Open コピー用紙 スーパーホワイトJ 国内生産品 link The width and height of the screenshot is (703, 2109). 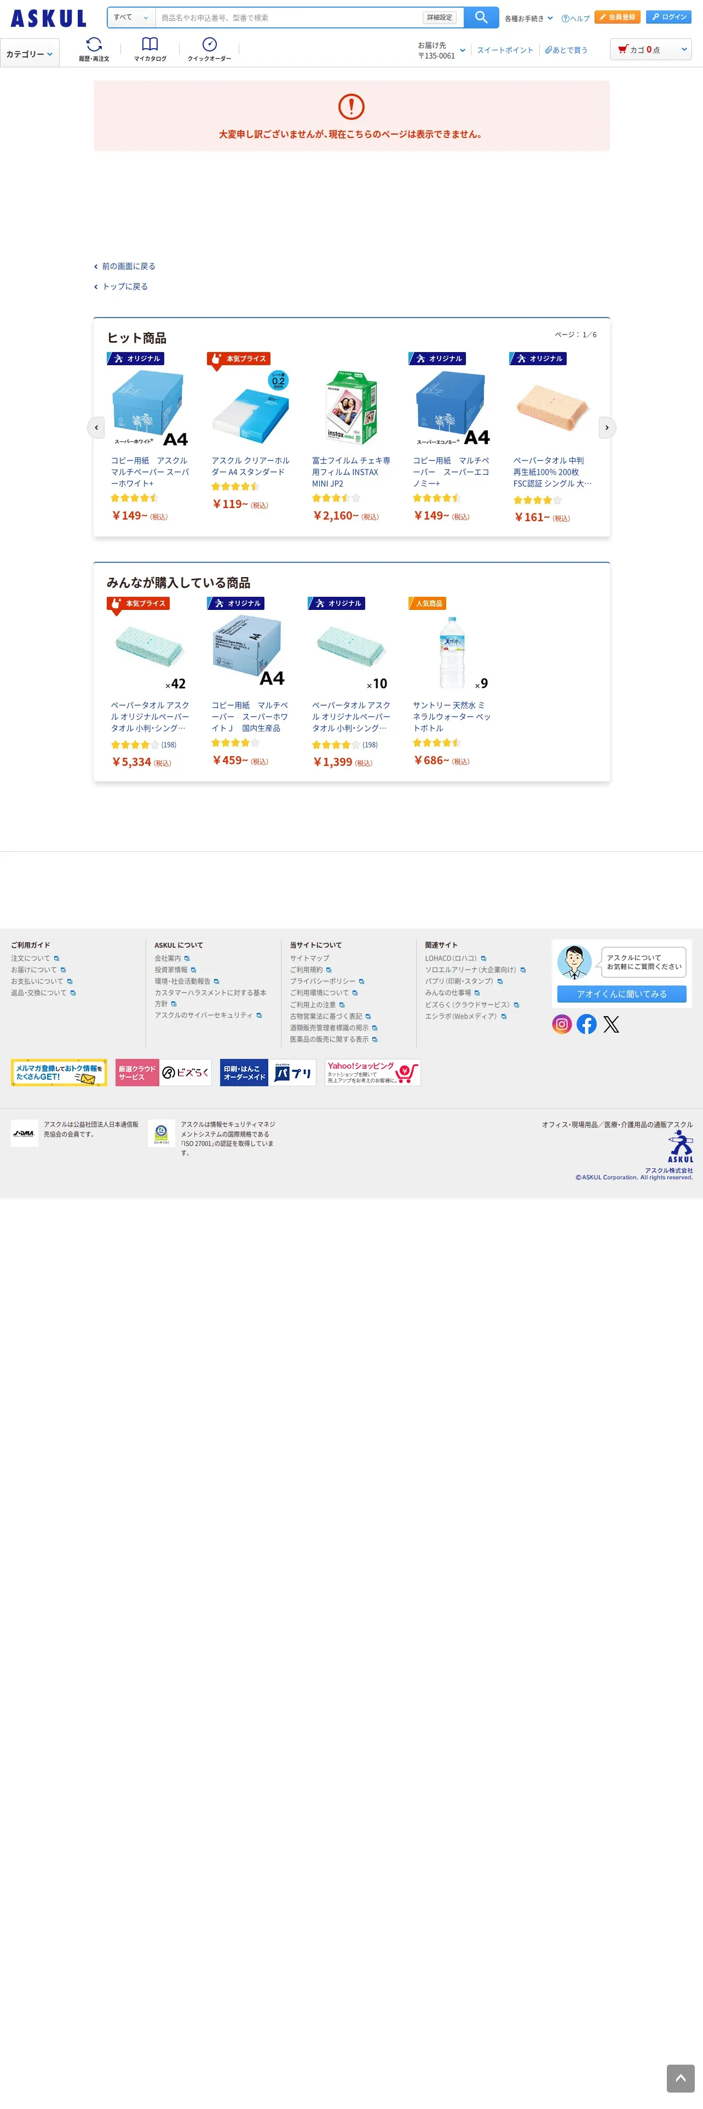click(x=250, y=716)
